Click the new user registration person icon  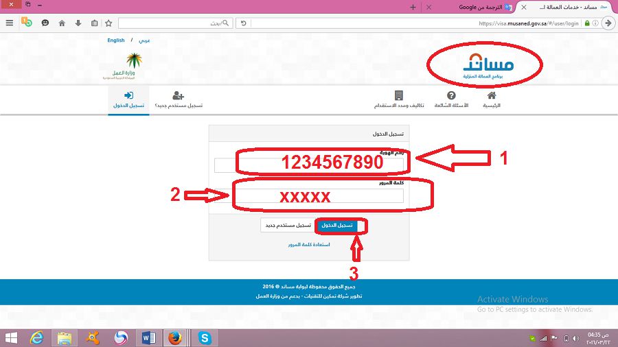pyautogui.click(x=178, y=95)
